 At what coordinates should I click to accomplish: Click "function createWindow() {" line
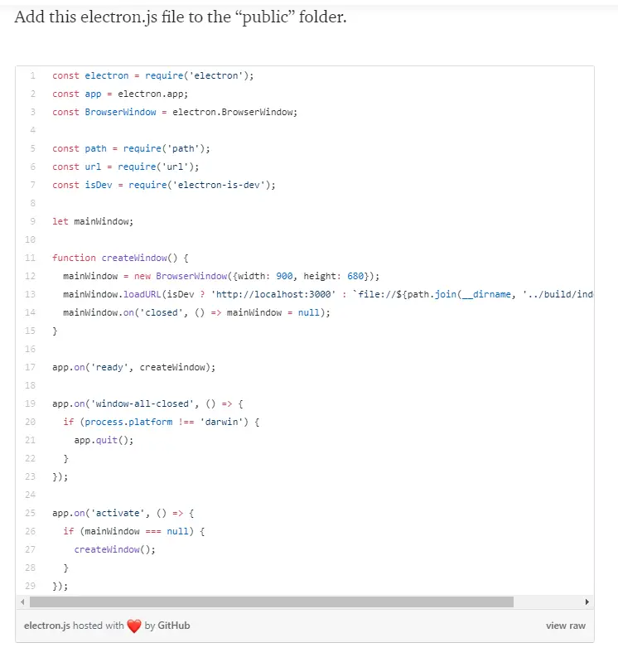[x=120, y=258]
